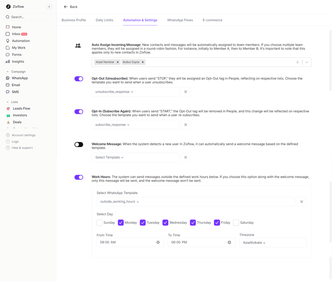332x282 pixels.
Task: Remove Anjali Nambiar from assignees
Action: (x=118, y=62)
